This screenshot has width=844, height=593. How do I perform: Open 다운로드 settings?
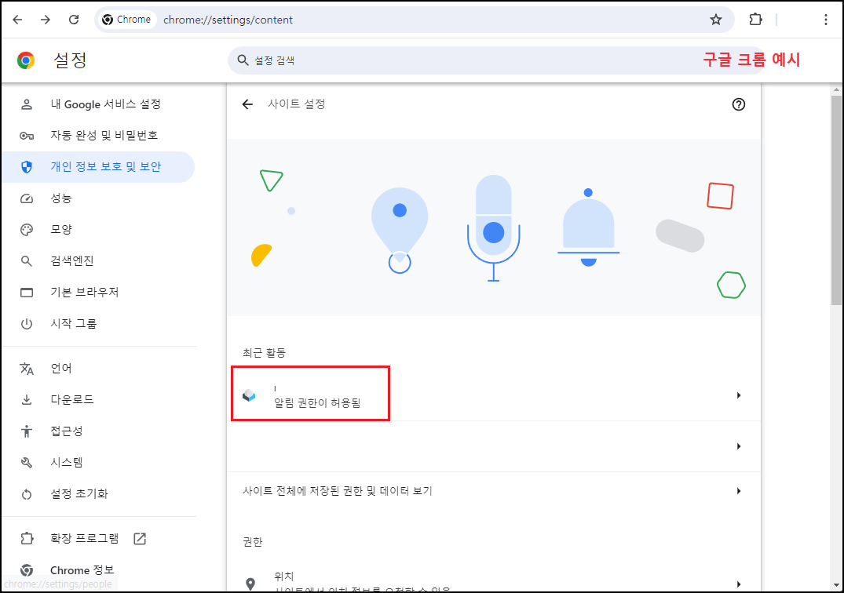[98, 399]
